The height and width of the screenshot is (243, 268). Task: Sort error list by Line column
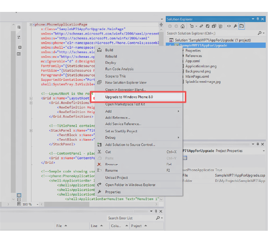coord(99,226)
